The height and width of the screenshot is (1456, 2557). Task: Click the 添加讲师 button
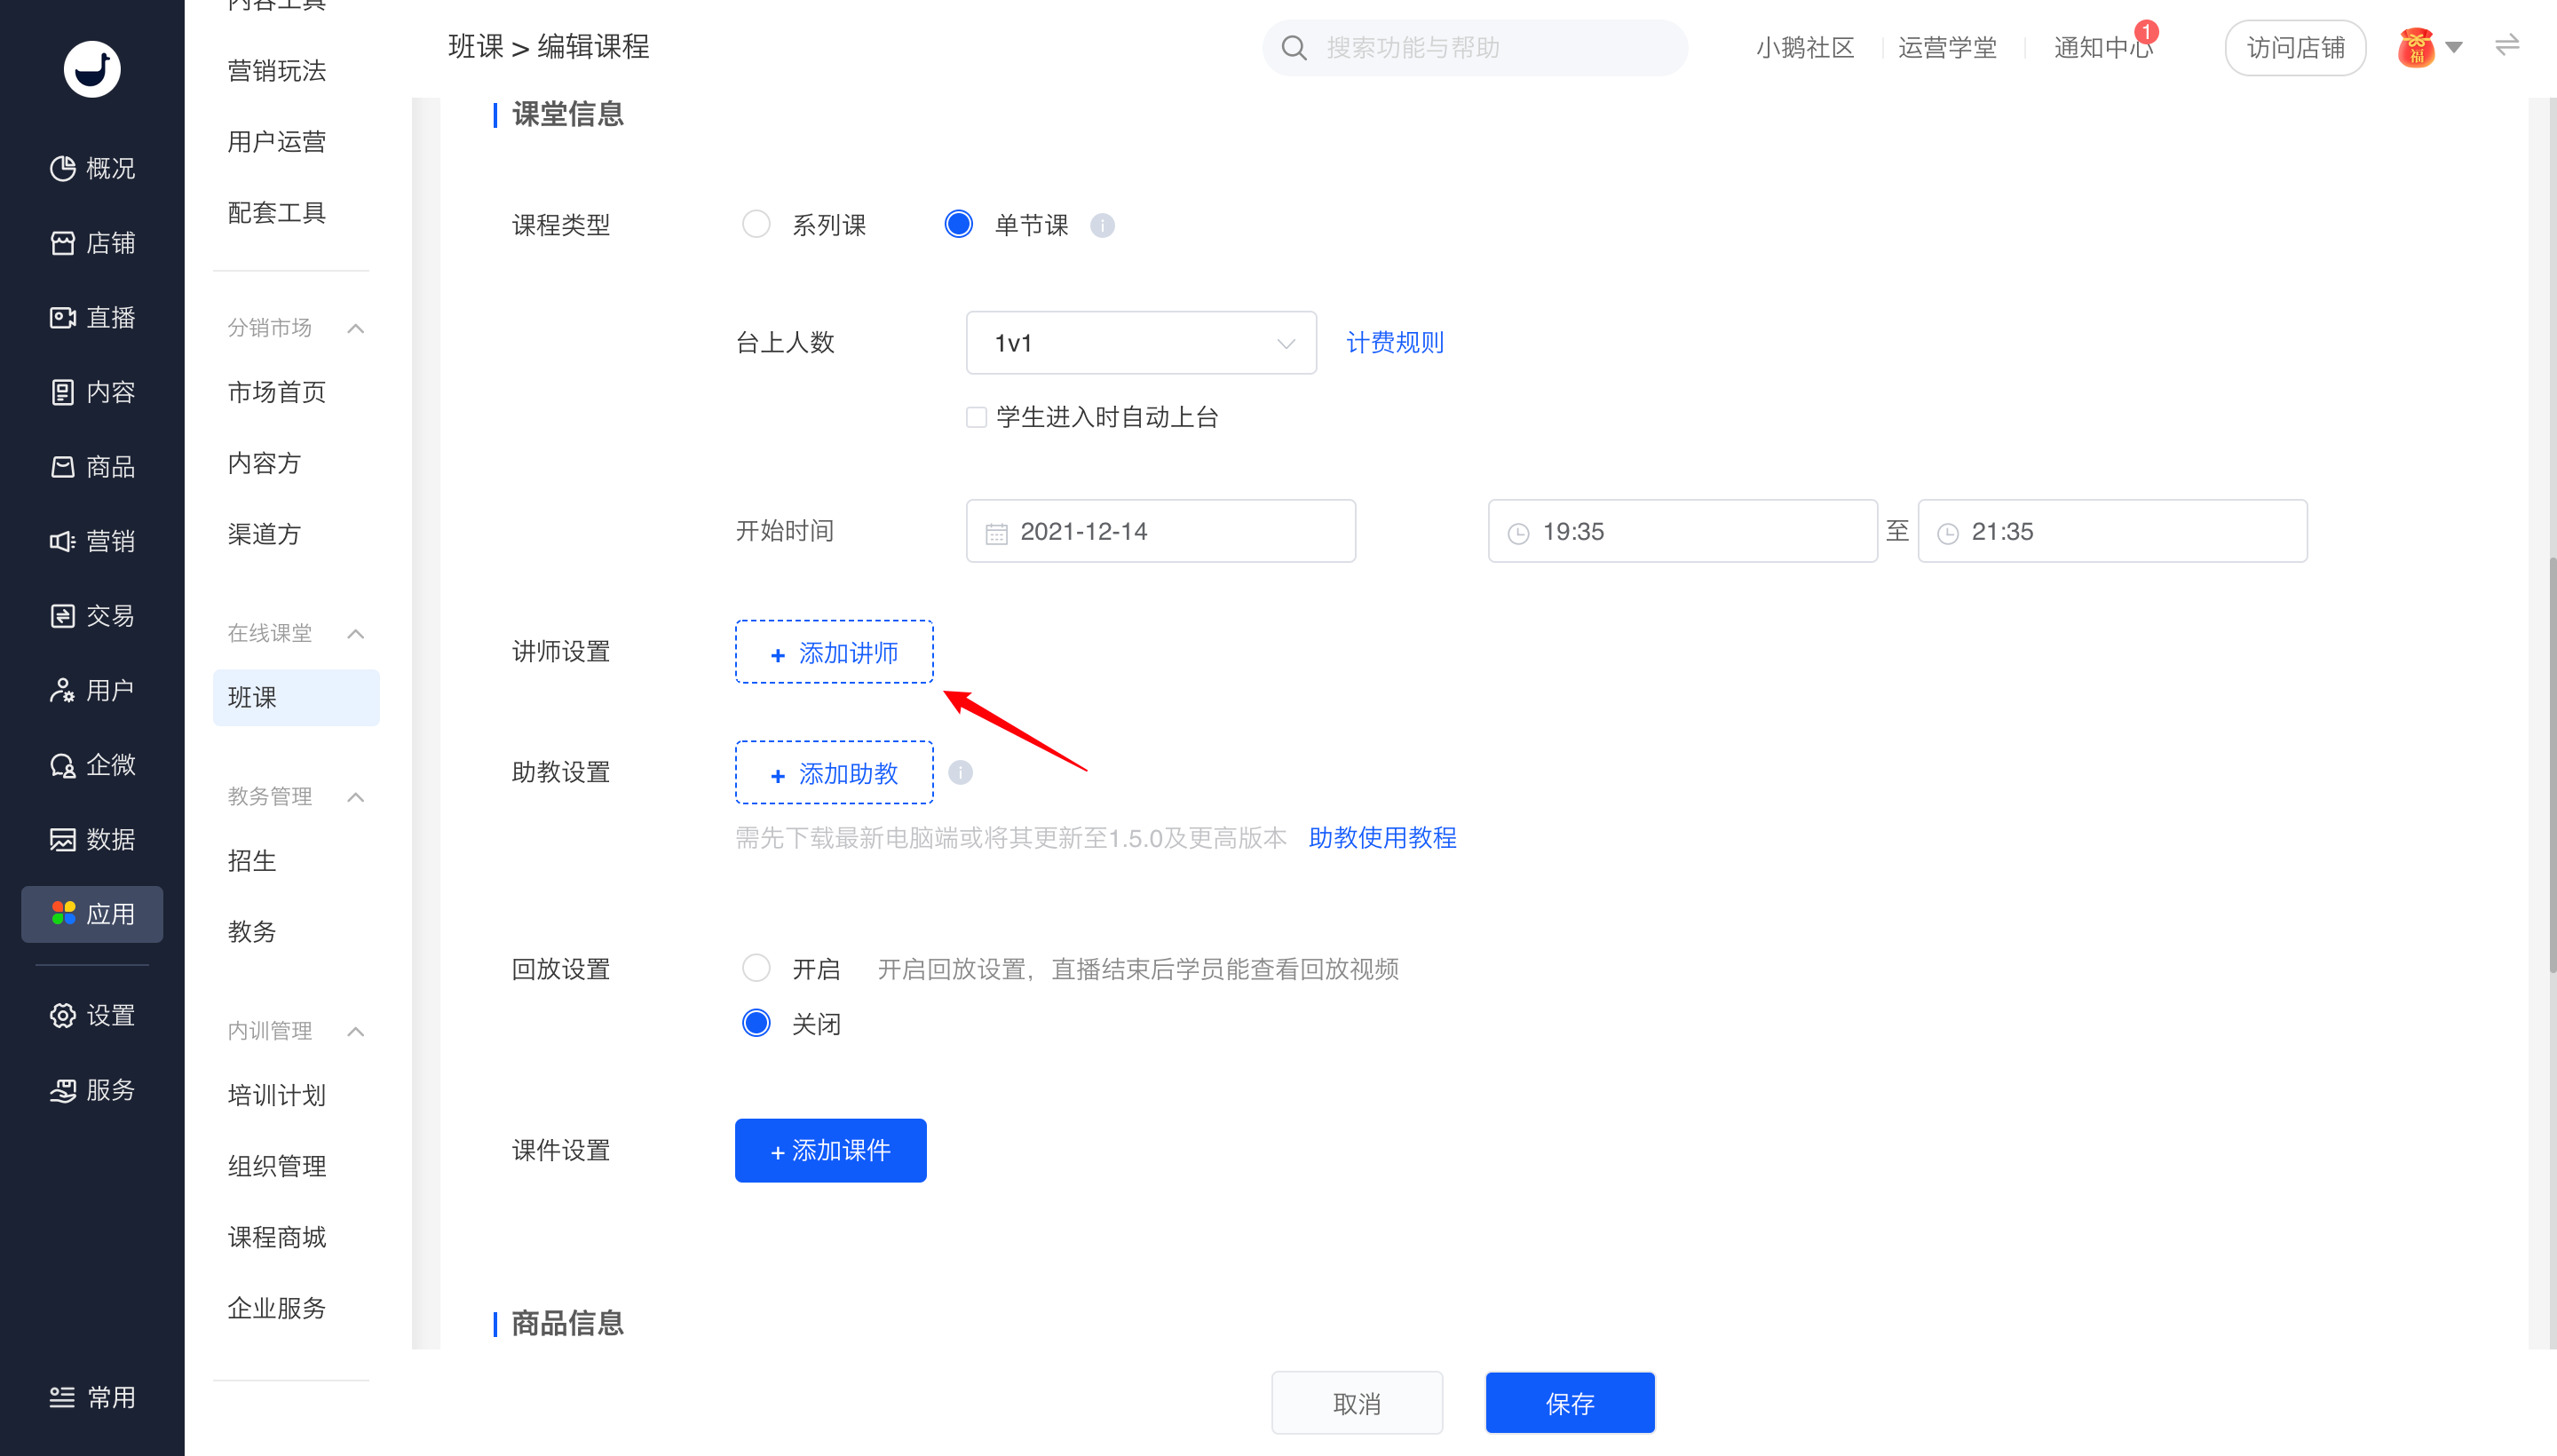833,652
